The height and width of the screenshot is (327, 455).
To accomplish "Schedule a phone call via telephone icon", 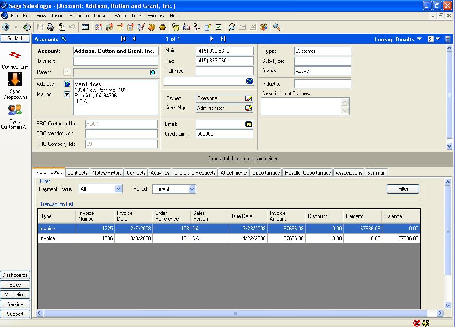I will 176,27.
